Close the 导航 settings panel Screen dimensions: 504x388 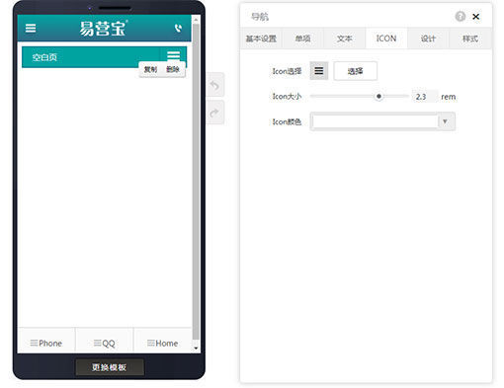[476, 17]
